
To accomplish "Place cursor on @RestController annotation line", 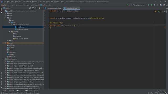I will click(56, 23).
